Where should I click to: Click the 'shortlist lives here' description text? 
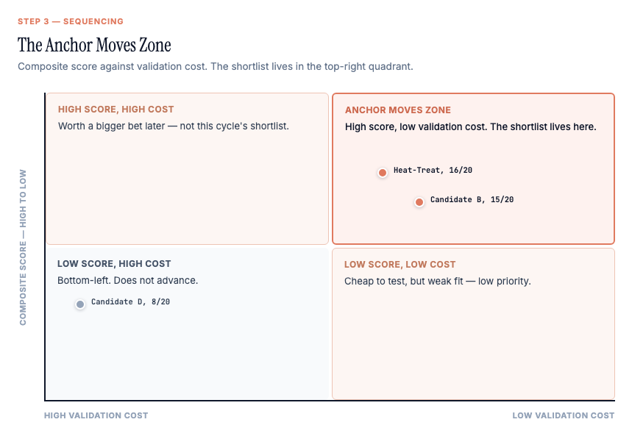(470, 127)
